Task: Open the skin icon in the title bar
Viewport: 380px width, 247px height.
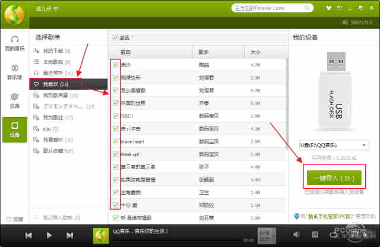Action: click(x=328, y=8)
